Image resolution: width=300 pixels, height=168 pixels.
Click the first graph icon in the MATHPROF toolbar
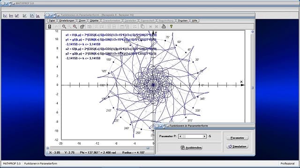(5, 15)
